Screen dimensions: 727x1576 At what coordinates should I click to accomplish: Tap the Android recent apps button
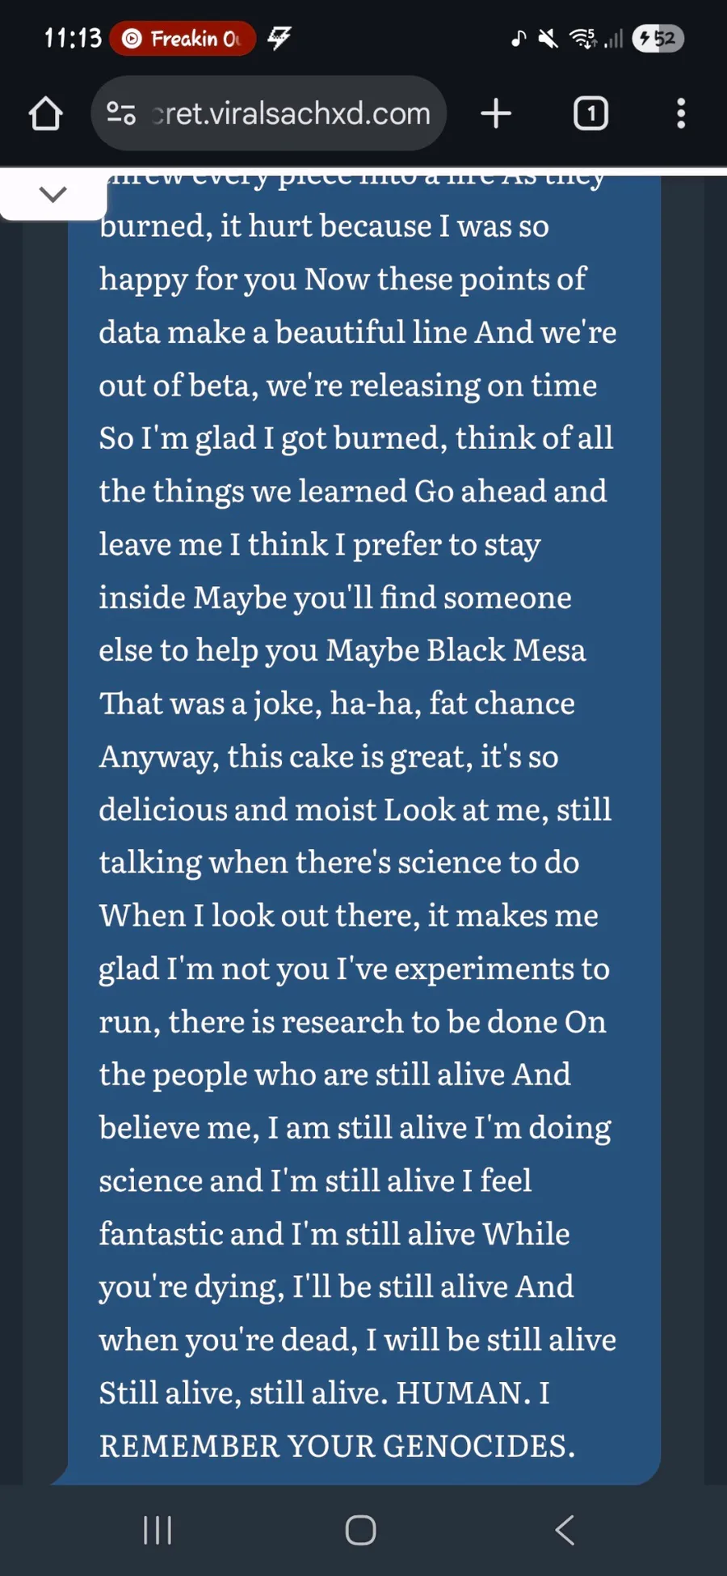coord(158,1530)
